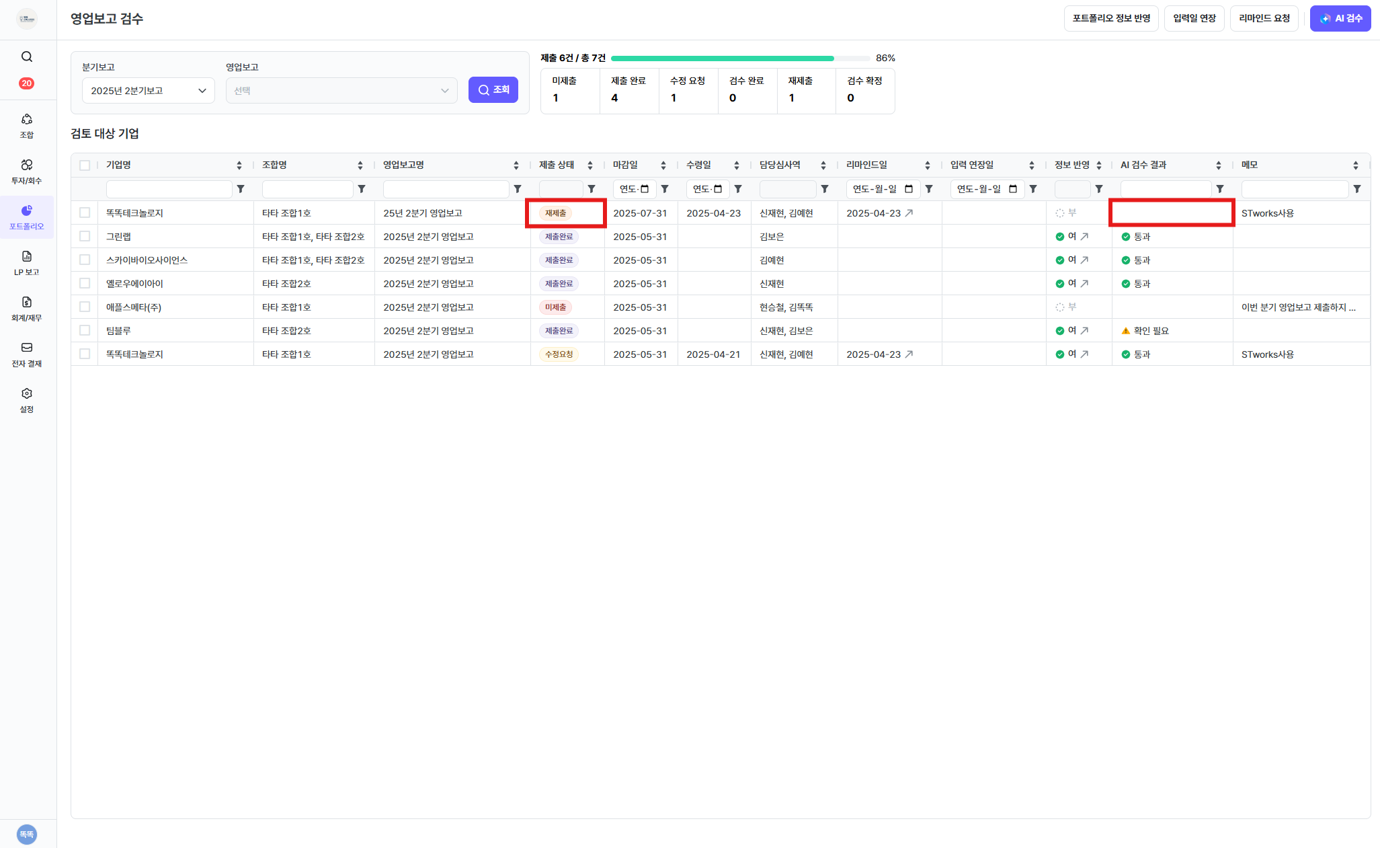Click 리마인드 요청 button
This screenshot has height=848, width=1380.
point(1264,19)
